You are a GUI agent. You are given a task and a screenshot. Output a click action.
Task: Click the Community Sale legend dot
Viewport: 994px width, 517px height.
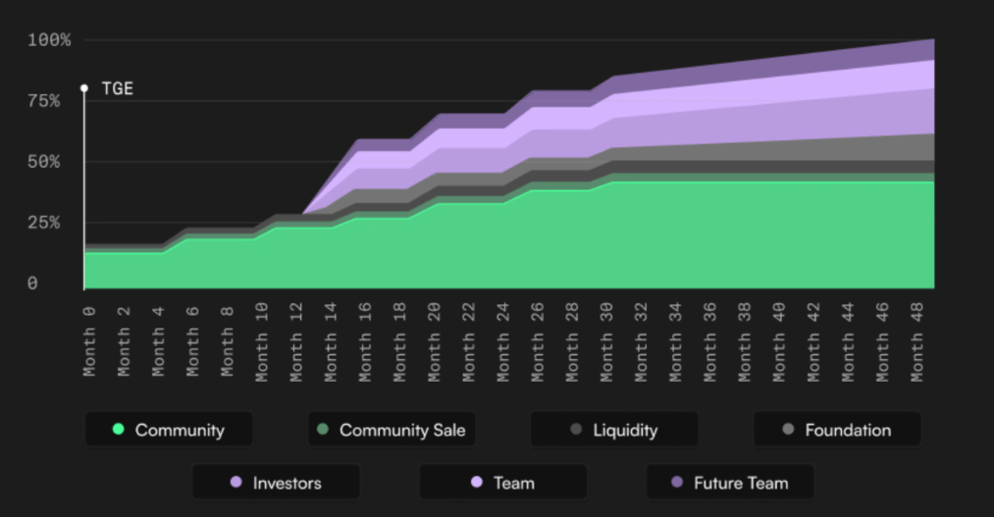click(323, 430)
